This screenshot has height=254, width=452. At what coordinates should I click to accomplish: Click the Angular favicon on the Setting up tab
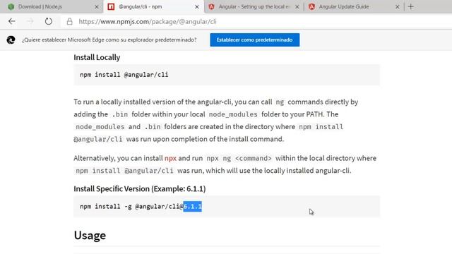[211, 6]
